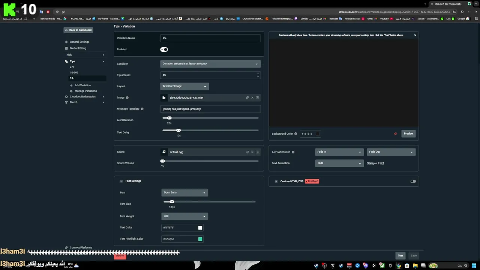Click the Test button
Screen dimensions: 480x270
[400, 256]
